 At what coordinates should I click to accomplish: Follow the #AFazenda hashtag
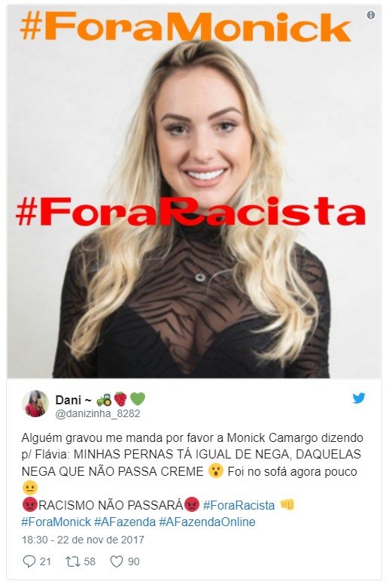tap(125, 522)
